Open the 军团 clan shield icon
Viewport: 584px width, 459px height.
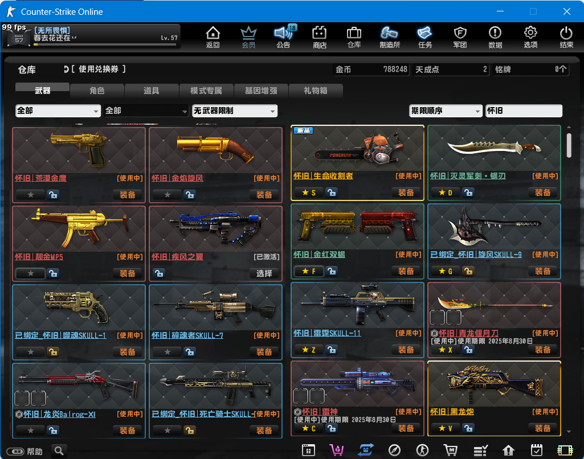point(460,37)
